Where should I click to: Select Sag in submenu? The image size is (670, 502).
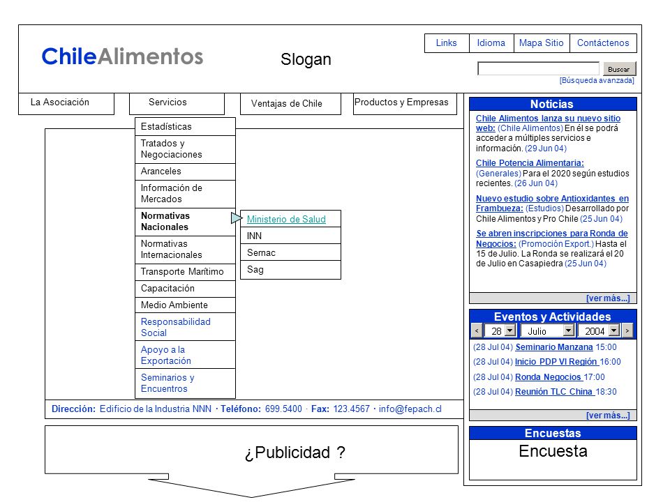pyautogui.click(x=290, y=270)
